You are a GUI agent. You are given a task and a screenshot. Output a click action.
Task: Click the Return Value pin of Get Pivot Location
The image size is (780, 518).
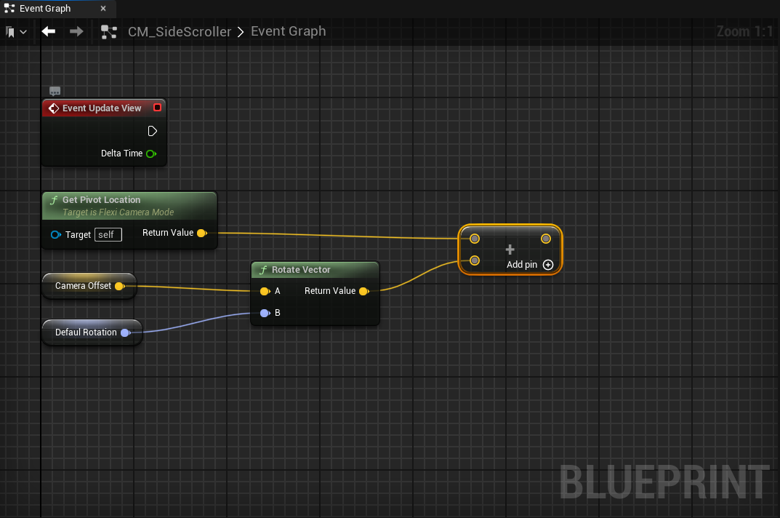201,233
